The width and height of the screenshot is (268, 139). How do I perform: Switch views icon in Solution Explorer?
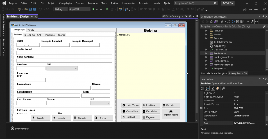216,21
